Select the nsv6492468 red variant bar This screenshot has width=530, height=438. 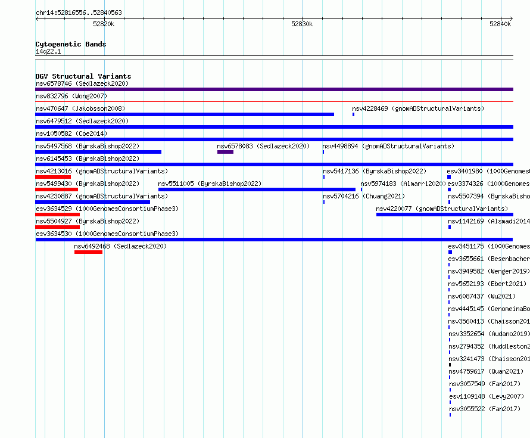click(88, 252)
